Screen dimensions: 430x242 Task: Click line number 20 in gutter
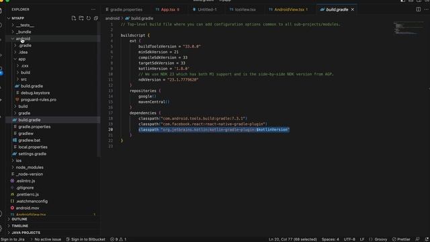coord(110,130)
